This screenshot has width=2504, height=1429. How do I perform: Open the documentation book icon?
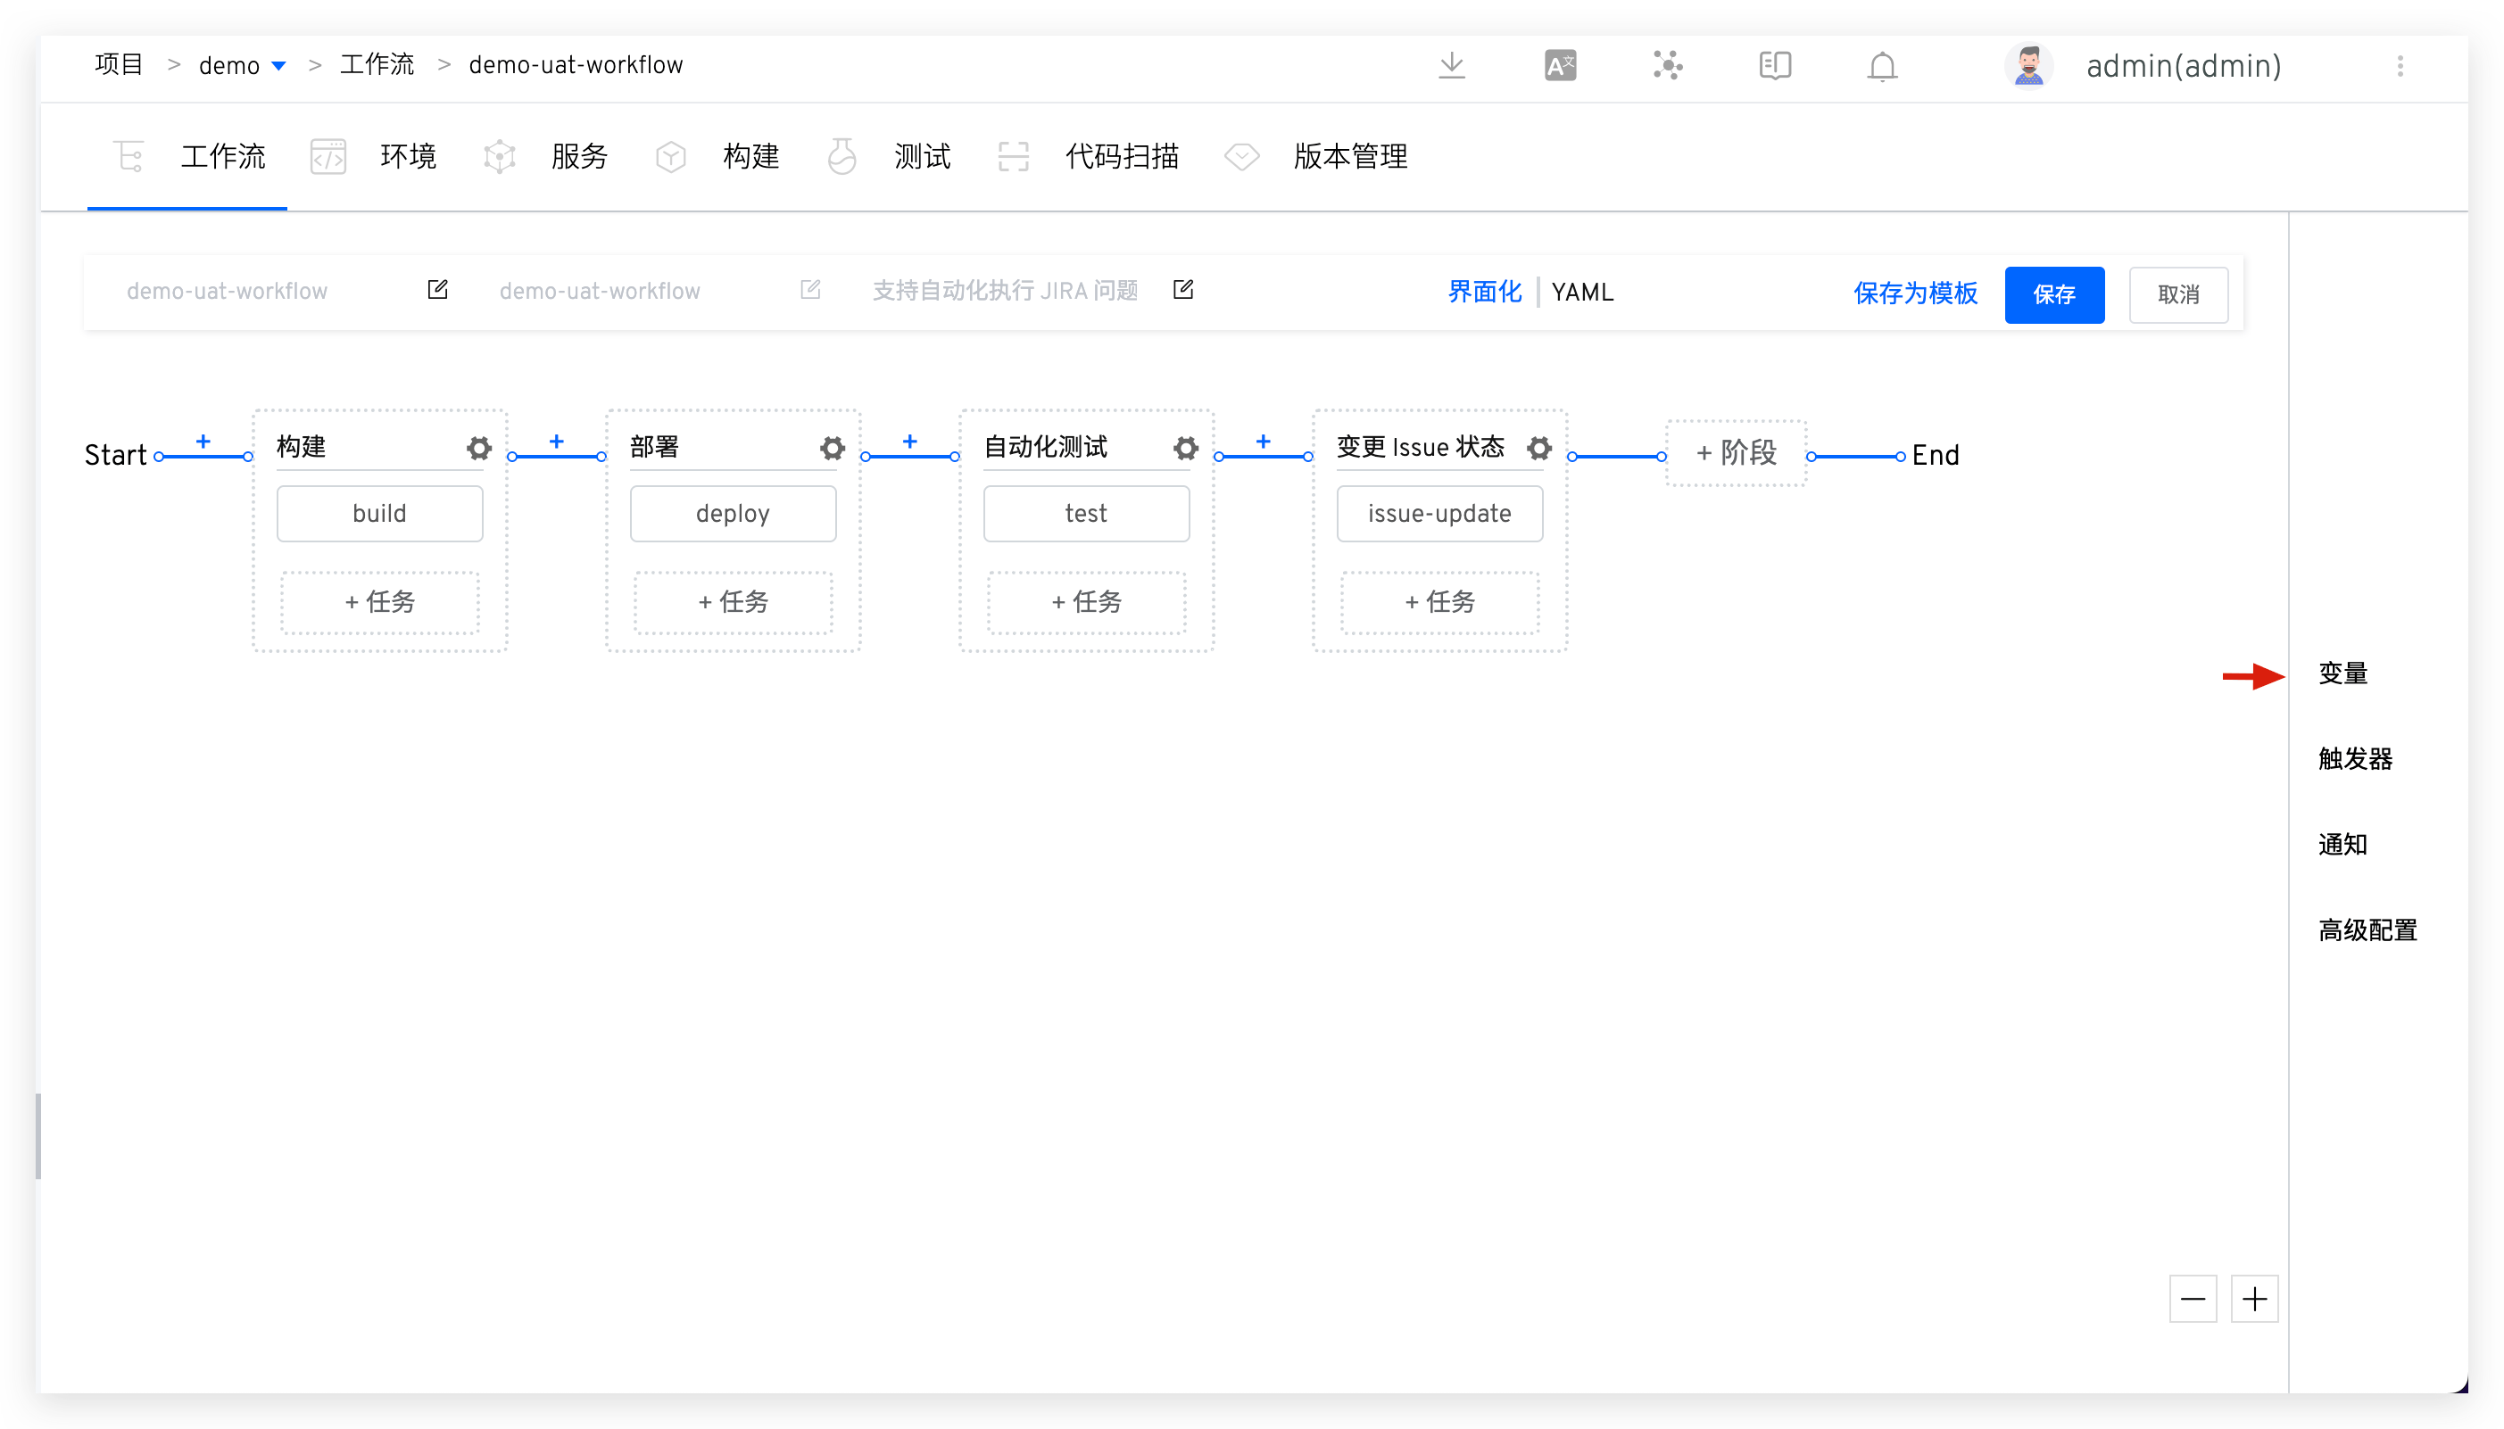[1774, 66]
